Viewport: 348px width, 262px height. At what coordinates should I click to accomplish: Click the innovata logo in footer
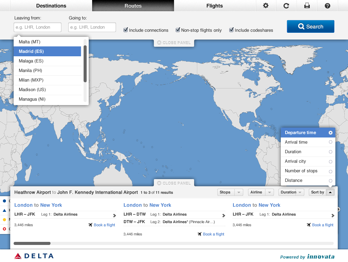(321, 257)
